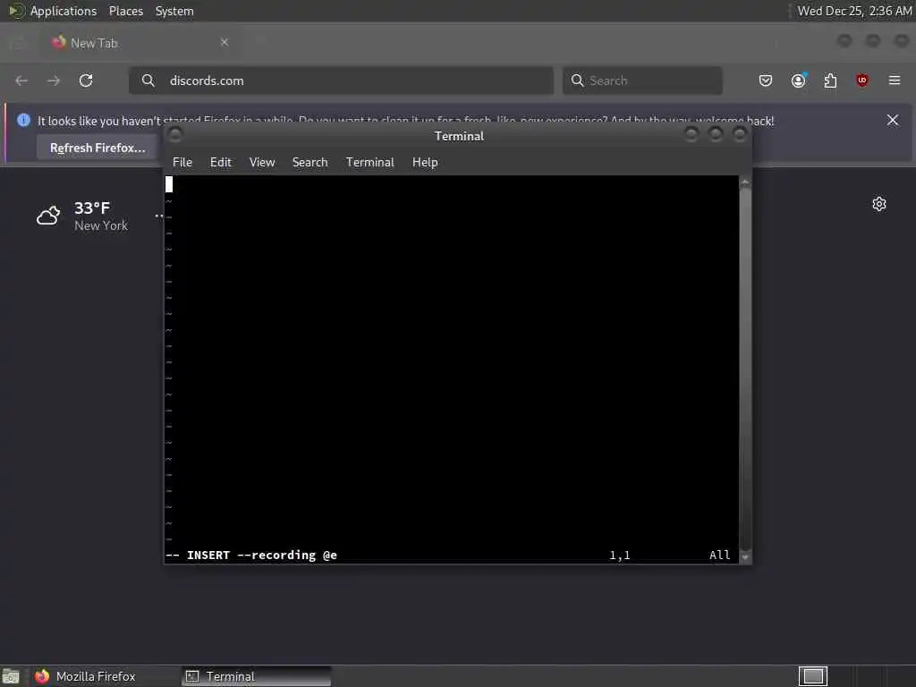The height and width of the screenshot is (687, 916).
Task: Close the Firefox window
Action: coord(902,40)
